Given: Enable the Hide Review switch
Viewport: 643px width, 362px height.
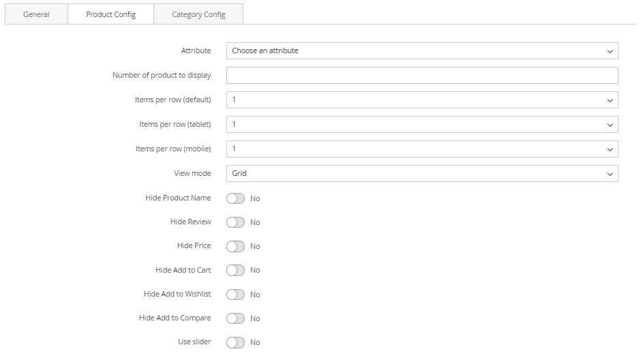Looking at the screenshot, I should pos(235,222).
